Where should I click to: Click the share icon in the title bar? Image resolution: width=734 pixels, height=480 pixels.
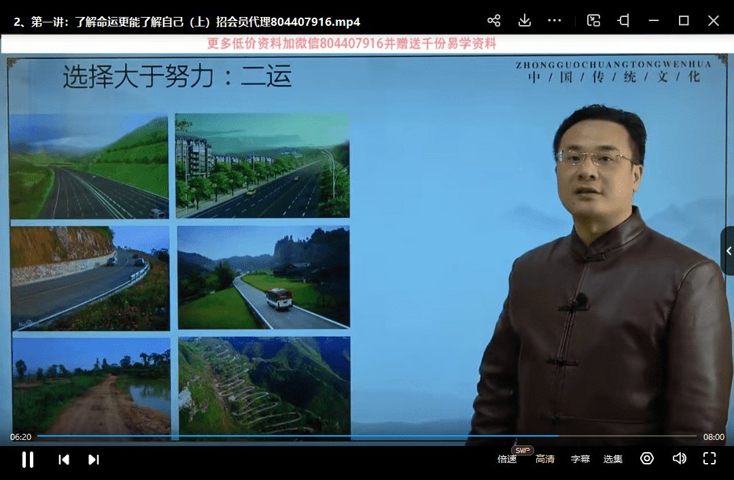(494, 21)
